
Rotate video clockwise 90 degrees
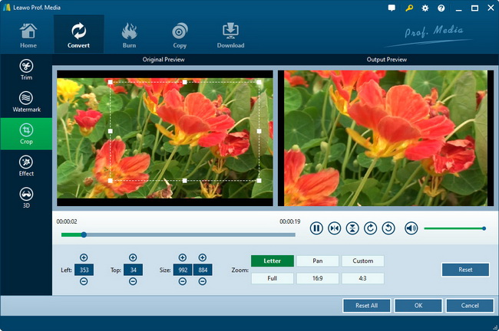tap(371, 228)
